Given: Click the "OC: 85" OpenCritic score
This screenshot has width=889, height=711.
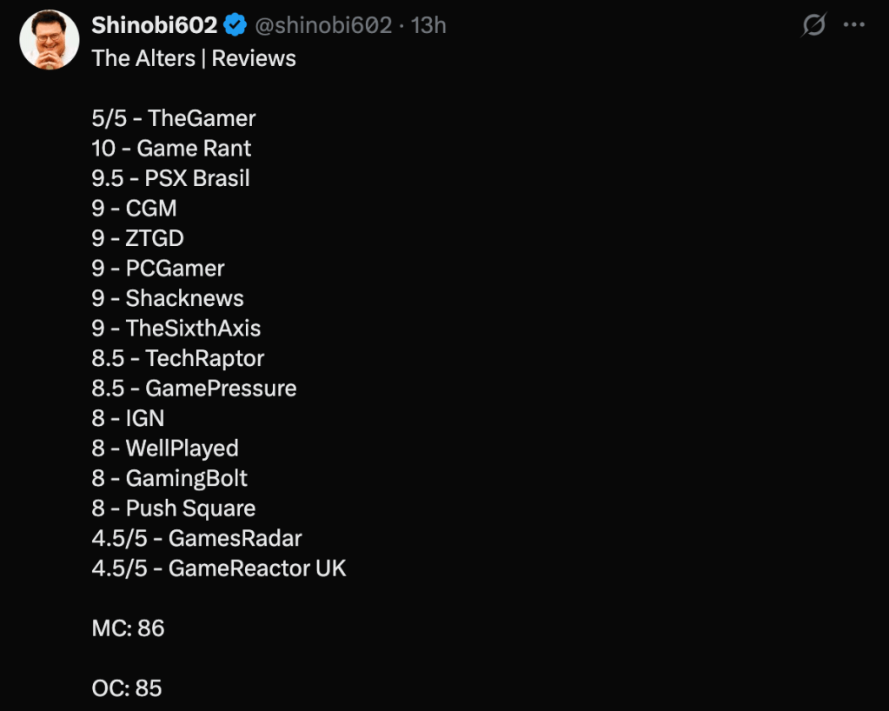Looking at the screenshot, I should coord(127,688).
